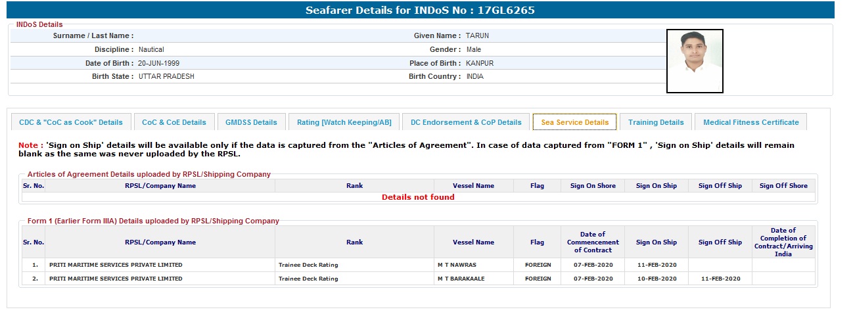Click the Sea Service Details tab
Screen dimensions: 853x320
point(574,122)
